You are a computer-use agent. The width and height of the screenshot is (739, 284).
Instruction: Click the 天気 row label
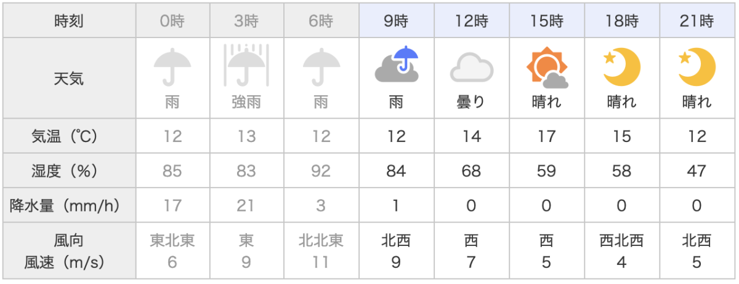(x=69, y=78)
